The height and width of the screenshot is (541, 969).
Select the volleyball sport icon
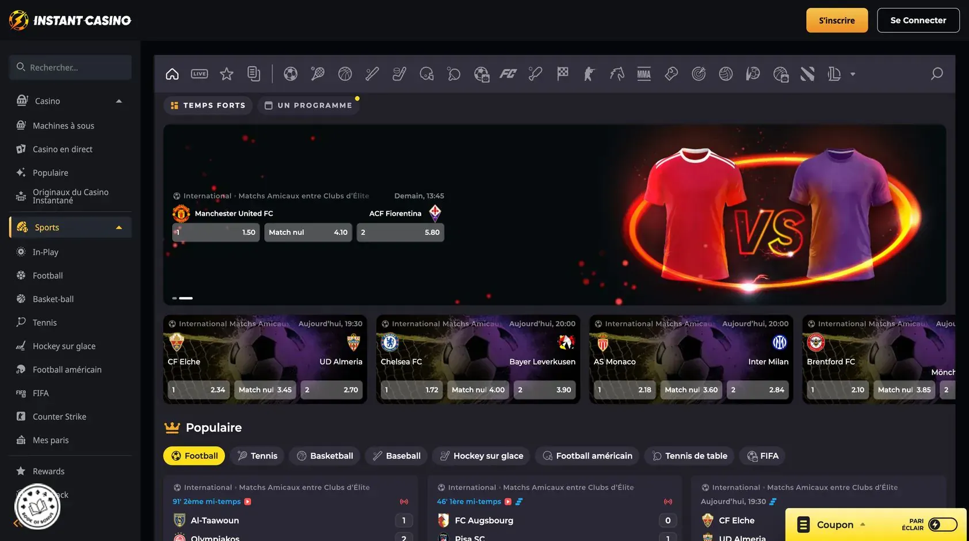click(x=726, y=74)
